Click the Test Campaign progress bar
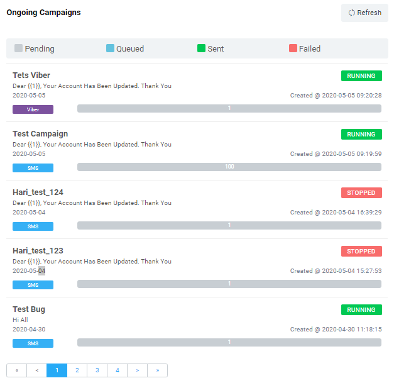The image size is (394, 383). click(229, 167)
